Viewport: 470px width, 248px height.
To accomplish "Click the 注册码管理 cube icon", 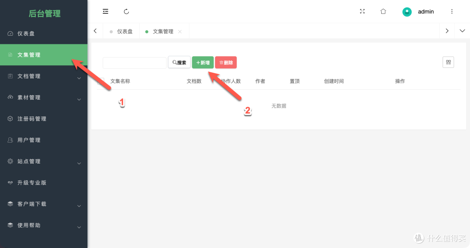I will (x=10, y=119).
